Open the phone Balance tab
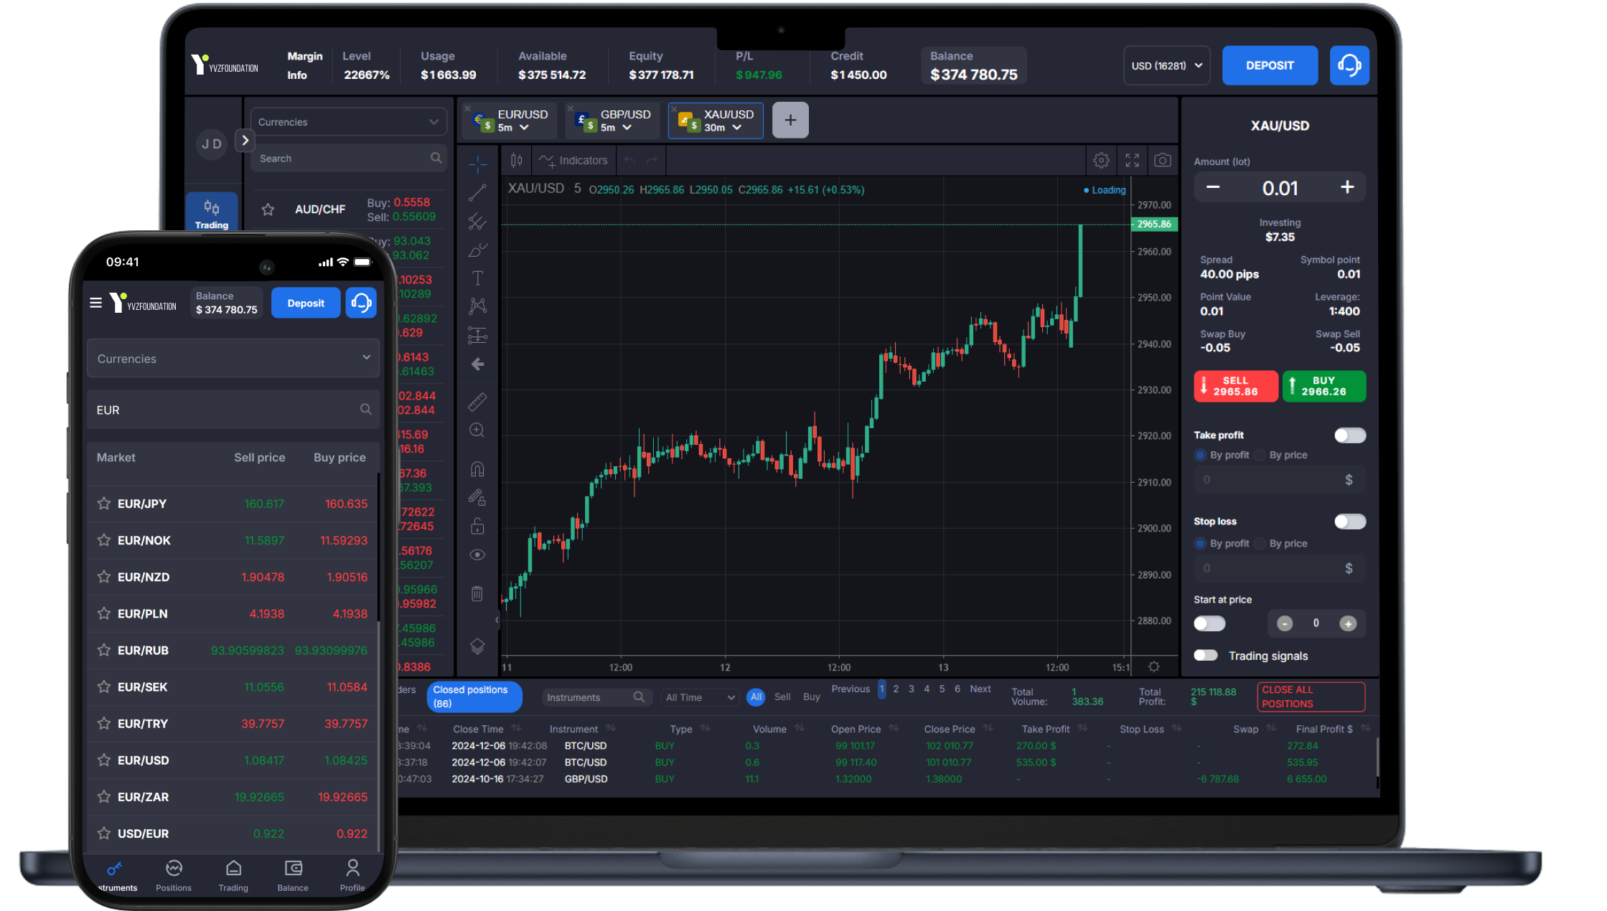Viewport: 1607px width, 911px height. (293, 876)
